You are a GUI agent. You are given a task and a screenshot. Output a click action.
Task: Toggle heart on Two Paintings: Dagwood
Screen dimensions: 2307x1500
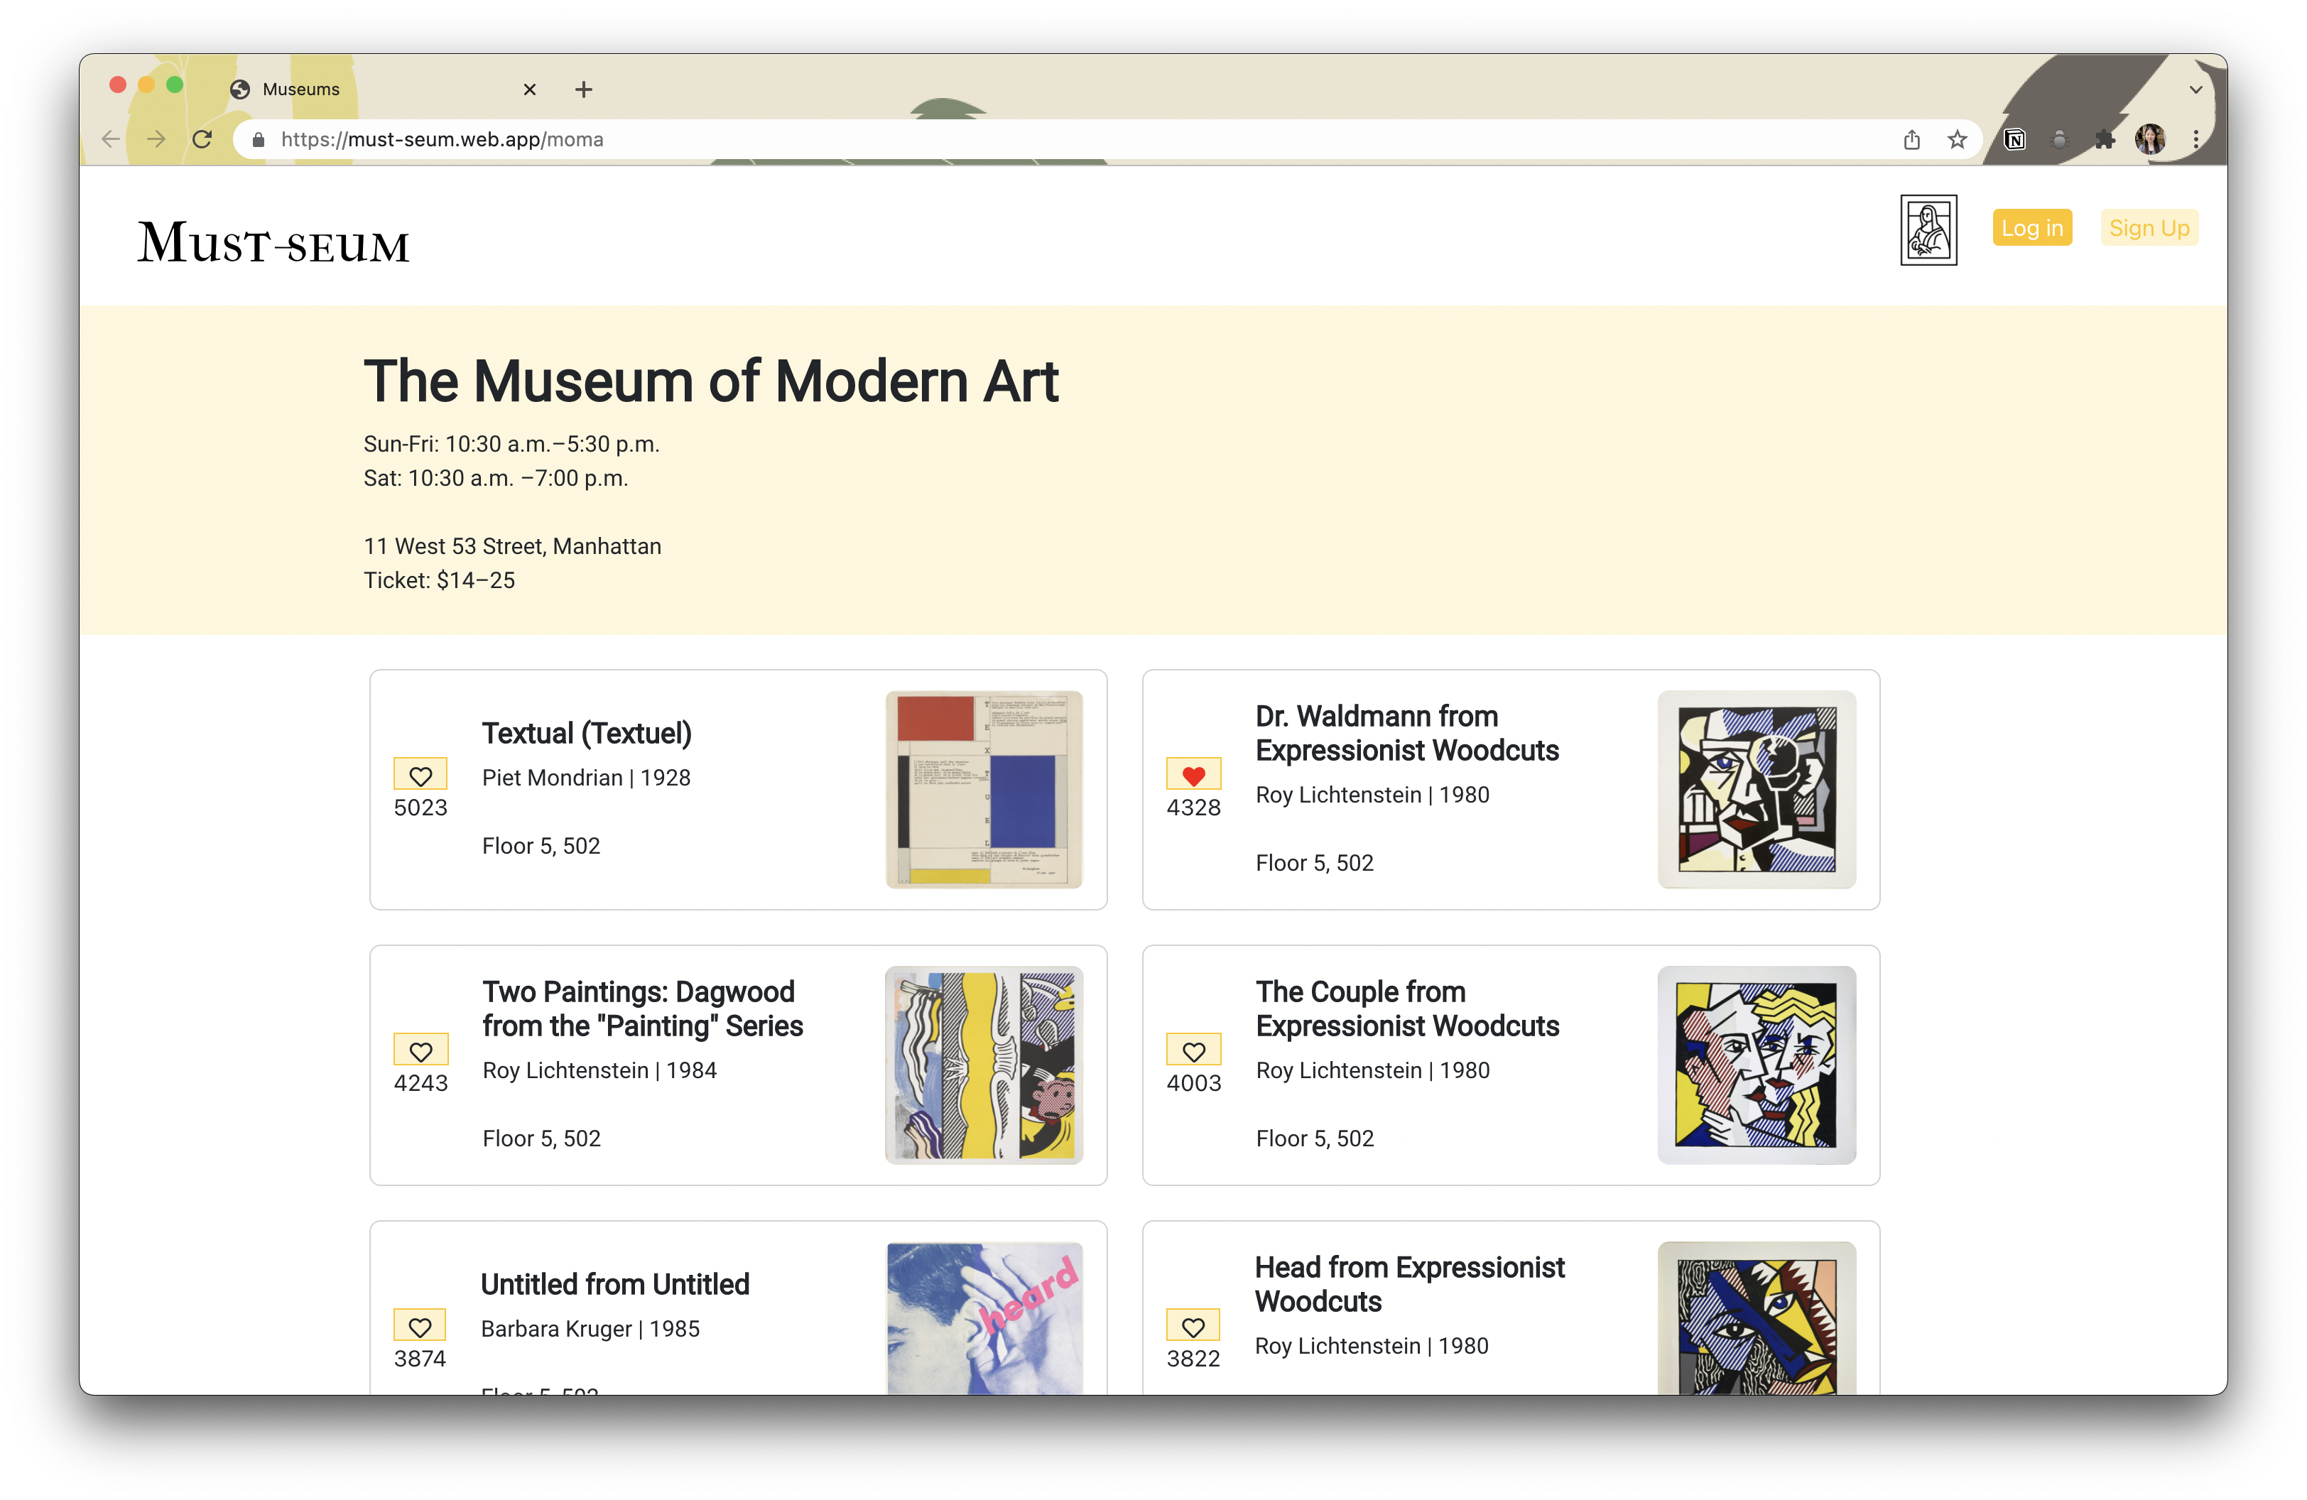click(x=420, y=1050)
